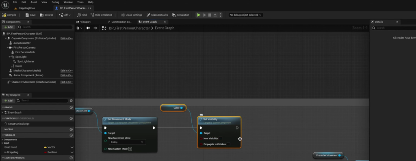Image resolution: width=416 pixels, height=161 pixels.
Task: Add a new variable
Action: click(71, 135)
